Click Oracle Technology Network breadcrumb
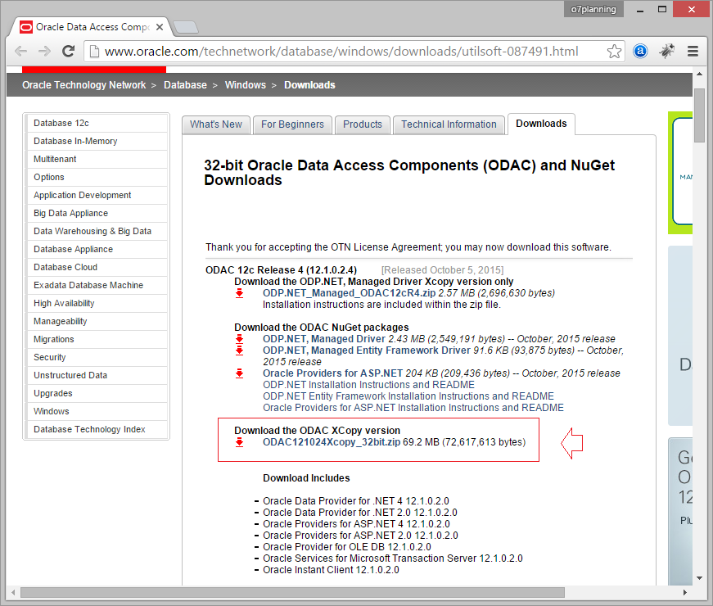Image resolution: width=713 pixels, height=606 pixels. click(84, 85)
